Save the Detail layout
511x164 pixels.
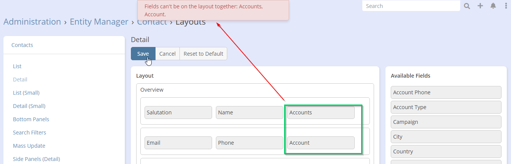143,54
